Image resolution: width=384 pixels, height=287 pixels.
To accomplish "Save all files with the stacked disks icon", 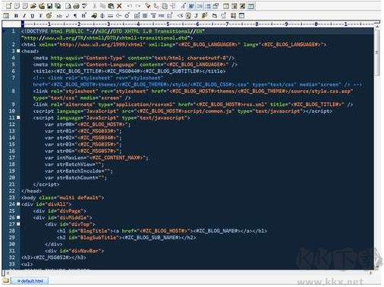I will pyautogui.click(x=58, y=5).
